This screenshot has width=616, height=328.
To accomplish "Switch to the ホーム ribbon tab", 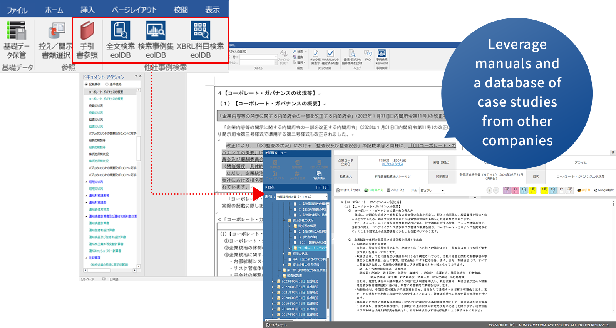I will click(54, 10).
